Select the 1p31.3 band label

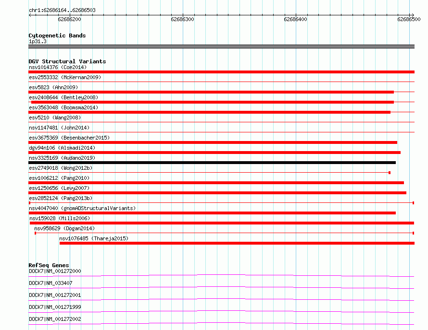(38, 41)
